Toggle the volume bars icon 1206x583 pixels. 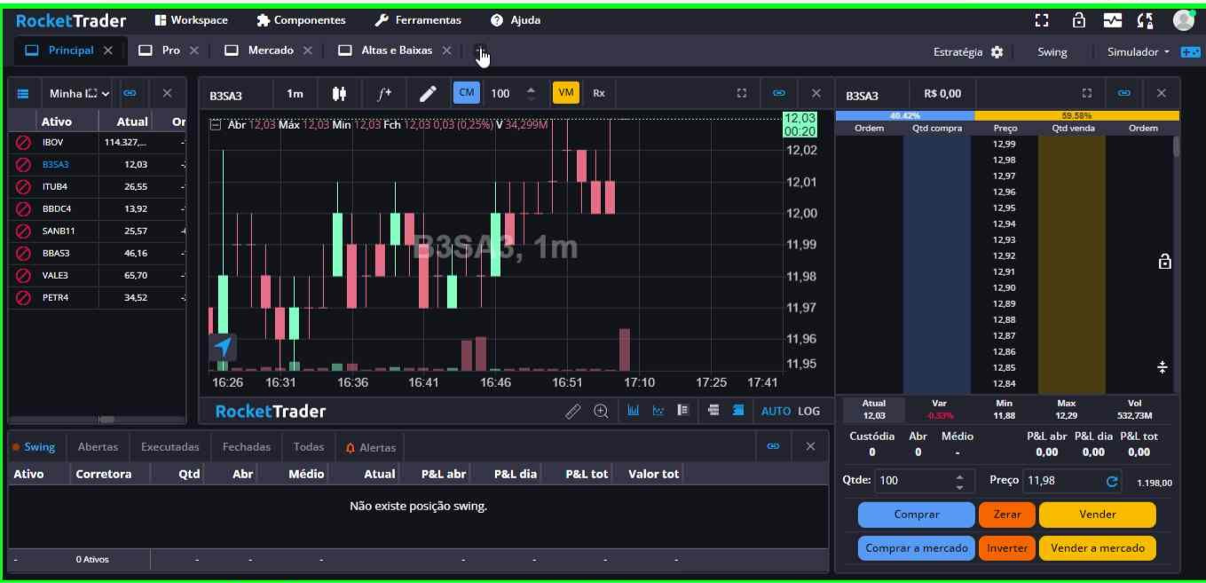pos(634,411)
